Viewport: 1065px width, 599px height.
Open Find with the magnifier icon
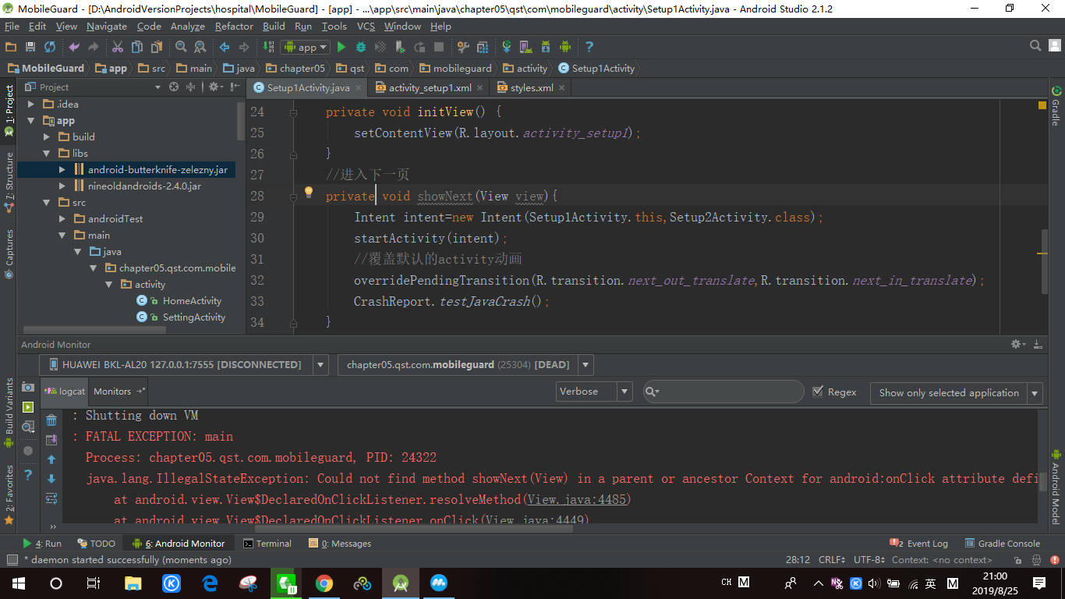click(181, 47)
